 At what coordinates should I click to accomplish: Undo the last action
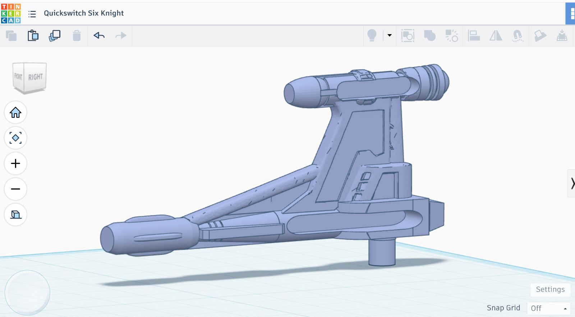[x=99, y=35]
